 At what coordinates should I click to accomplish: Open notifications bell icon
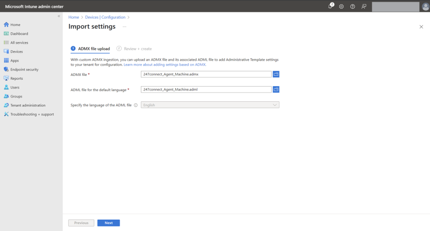click(330, 6)
